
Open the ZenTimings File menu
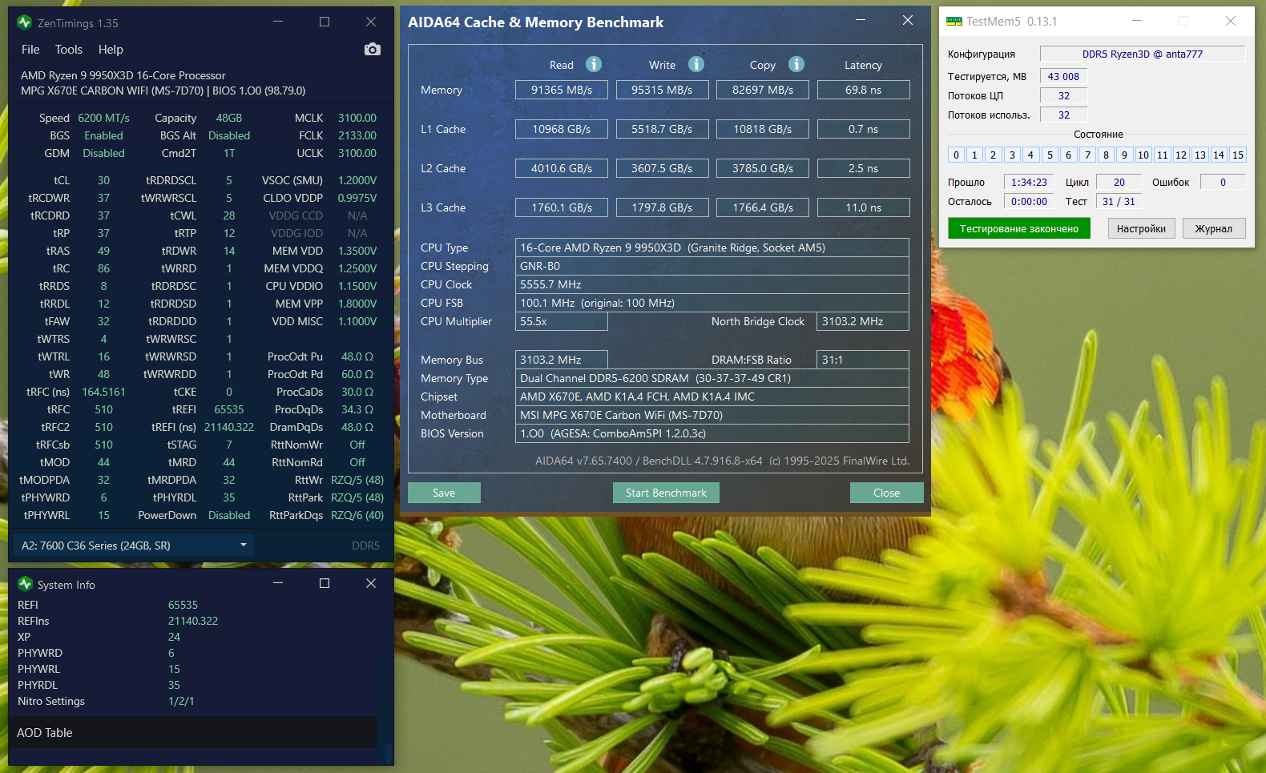(x=30, y=50)
